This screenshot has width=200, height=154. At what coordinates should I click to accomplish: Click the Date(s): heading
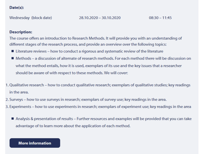click(17, 8)
